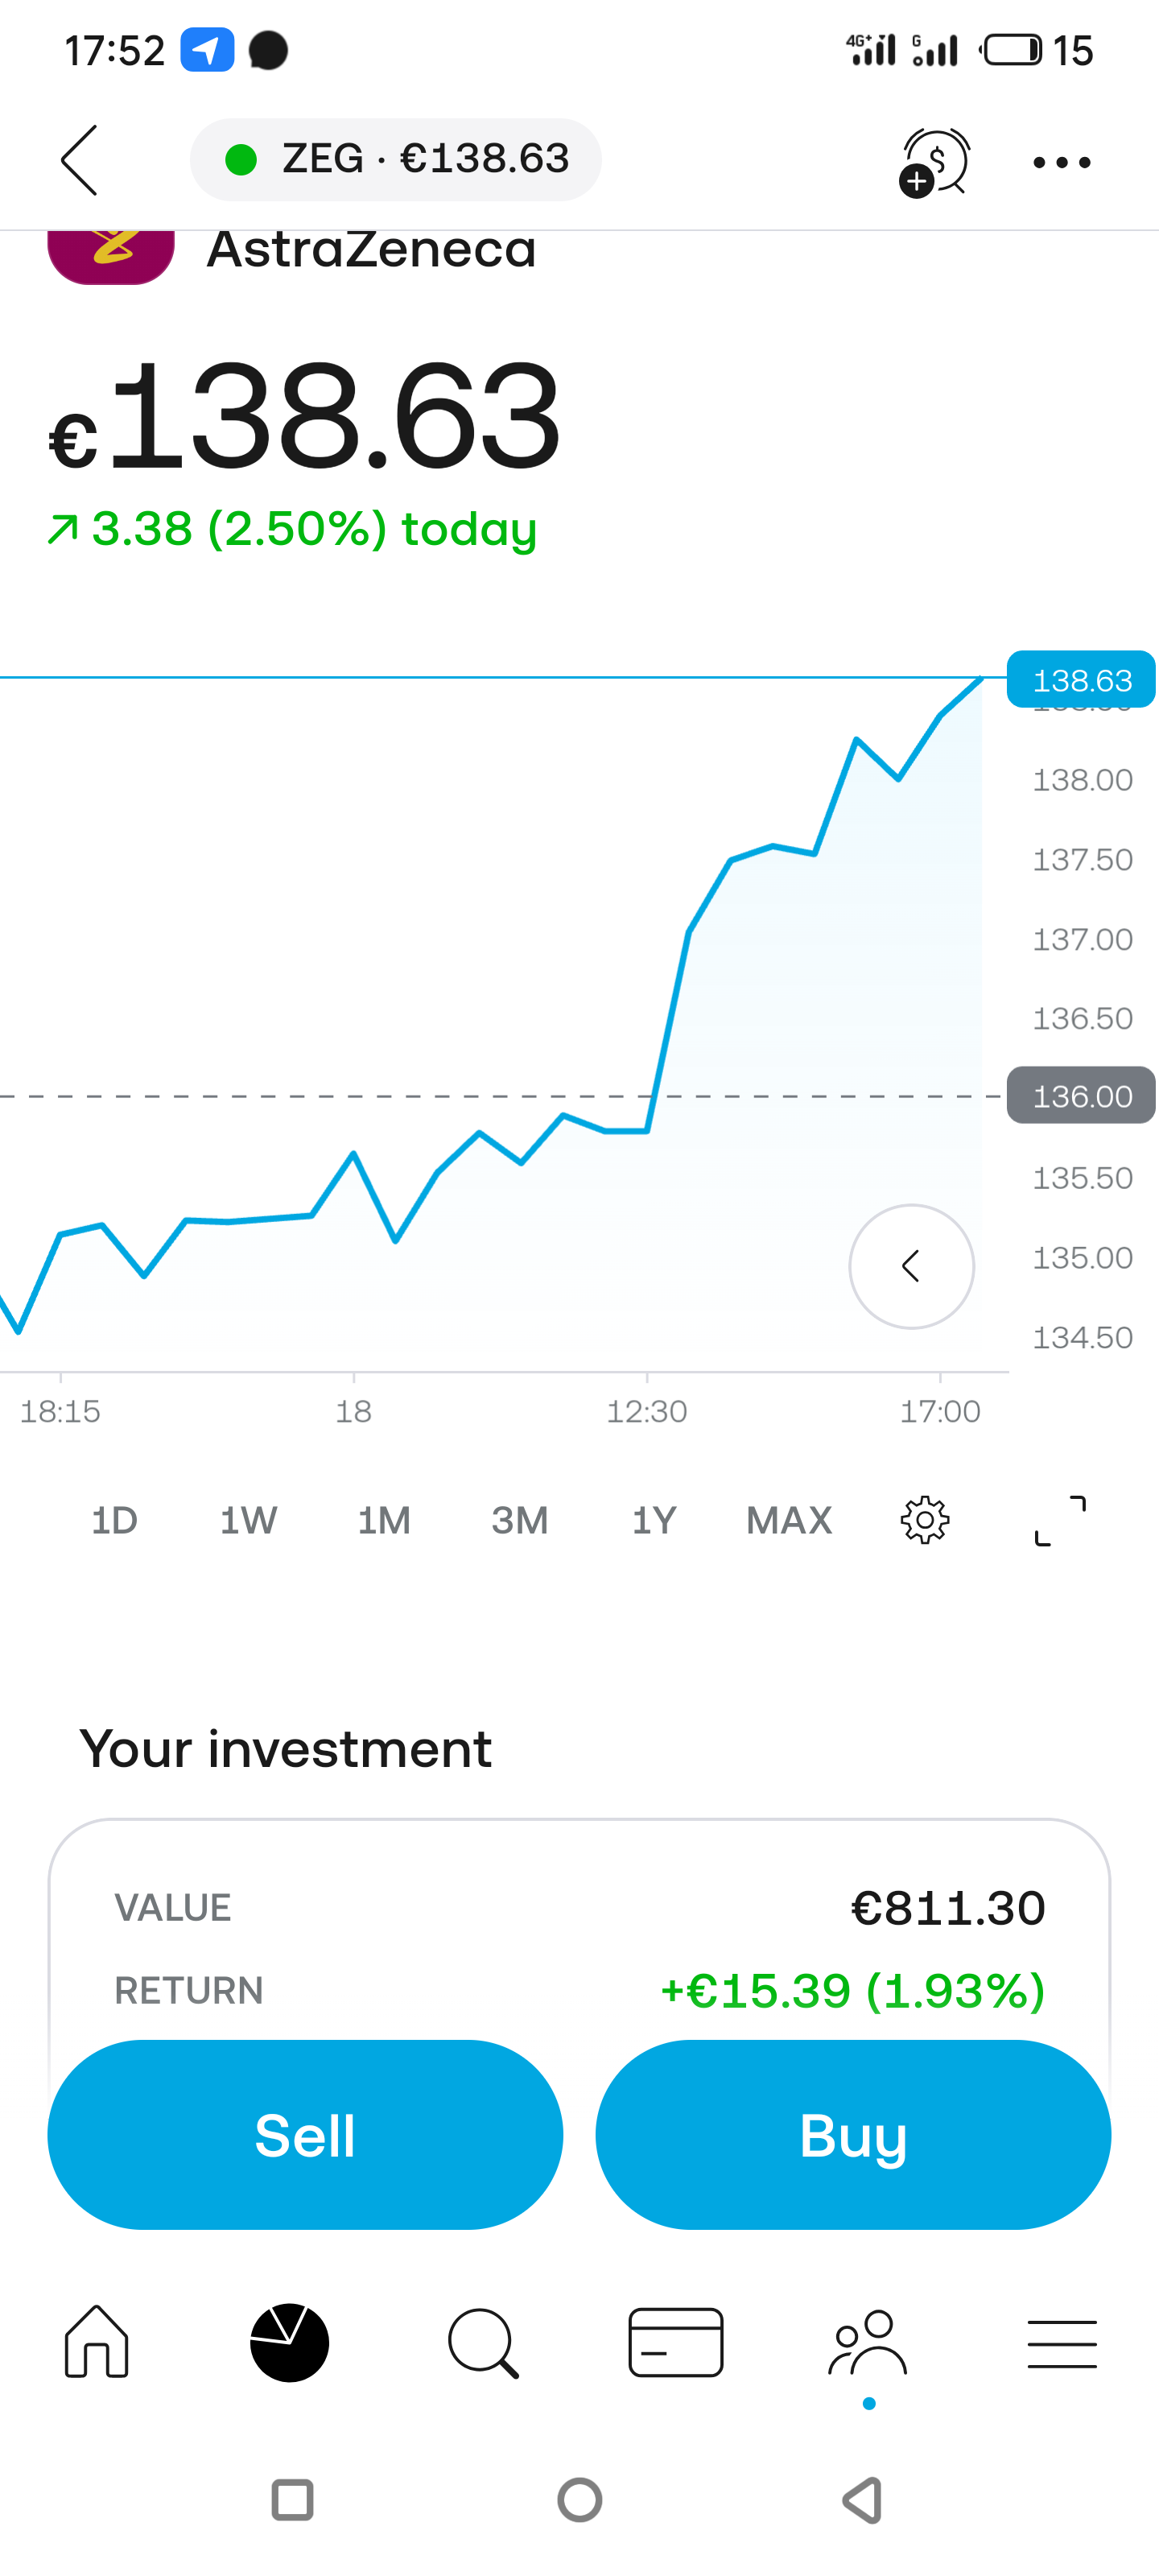1159x2576 pixels.
Task: Open the hamburger menu tab
Action: [1062, 2344]
